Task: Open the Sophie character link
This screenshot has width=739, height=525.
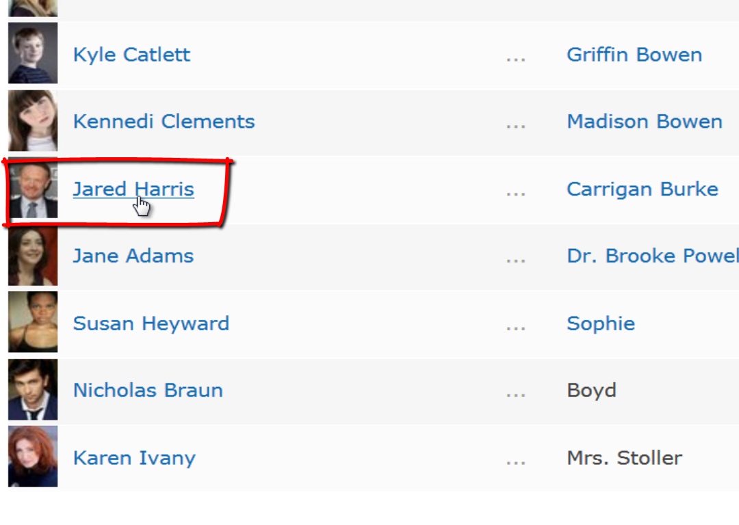Action: tap(601, 323)
